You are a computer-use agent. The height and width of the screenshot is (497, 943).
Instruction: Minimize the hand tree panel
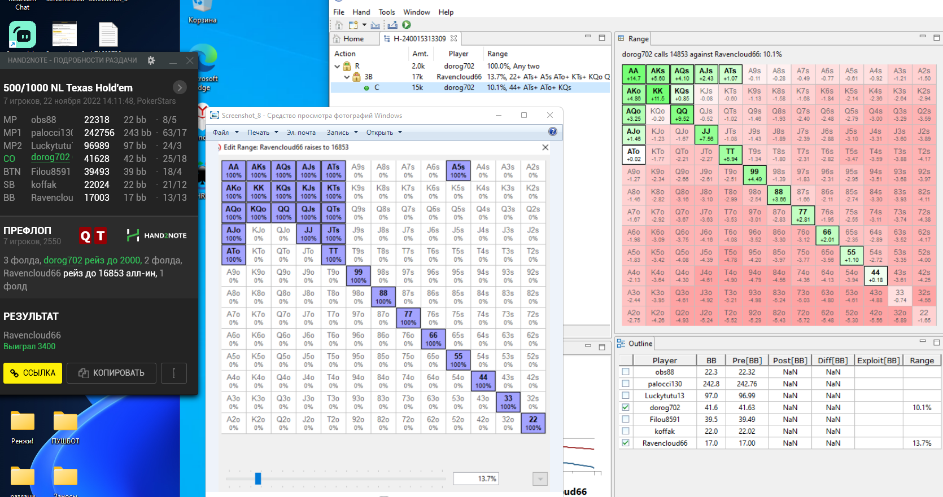588,37
